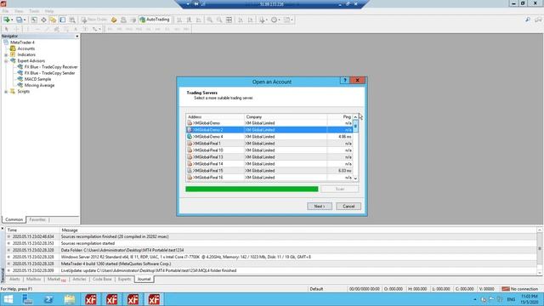Switch to the Mailbox terminal tab
This screenshot has width=544, height=306.
[x=34, y=280]
